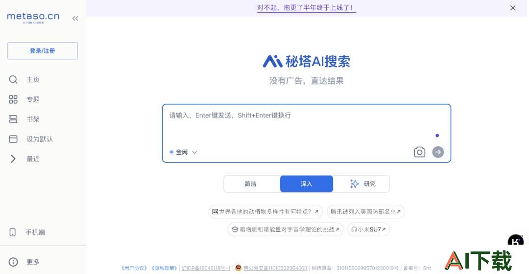Click headphone icon in 小米SU7 chip
The width and height of the screenshot is (529, 274).
354,229
